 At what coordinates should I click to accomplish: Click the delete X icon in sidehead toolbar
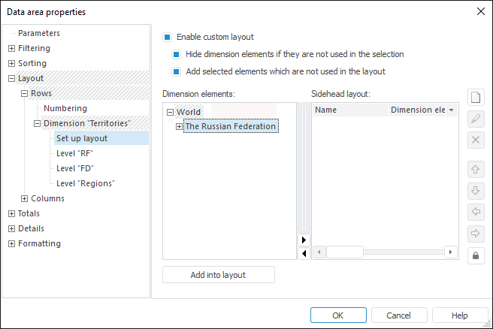475,140
